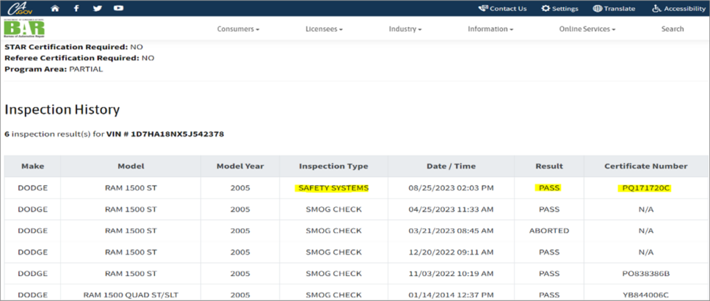Expand the Online Services menu
Image resolution: width=710 pixels, height=301 pixels.
587,29
